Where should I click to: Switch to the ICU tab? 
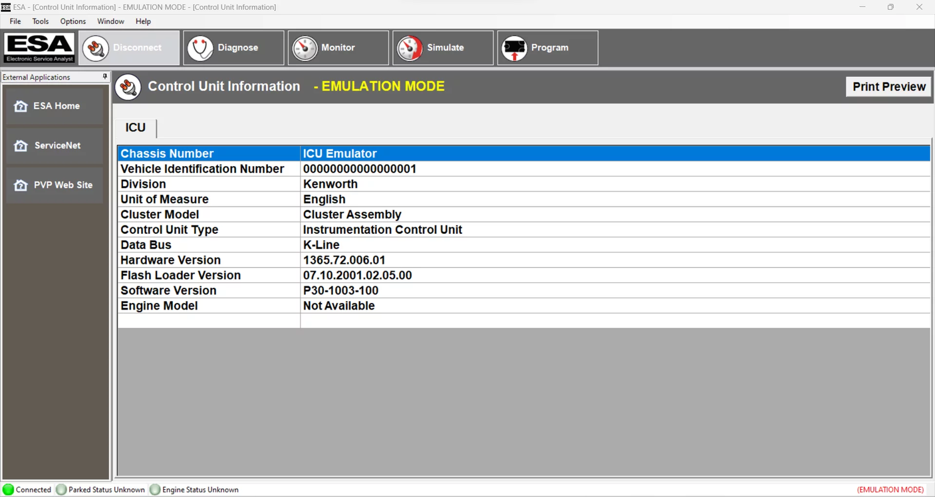click(135, 128)
